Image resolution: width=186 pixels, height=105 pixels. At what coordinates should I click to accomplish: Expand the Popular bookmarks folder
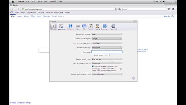tap(68, 12)
